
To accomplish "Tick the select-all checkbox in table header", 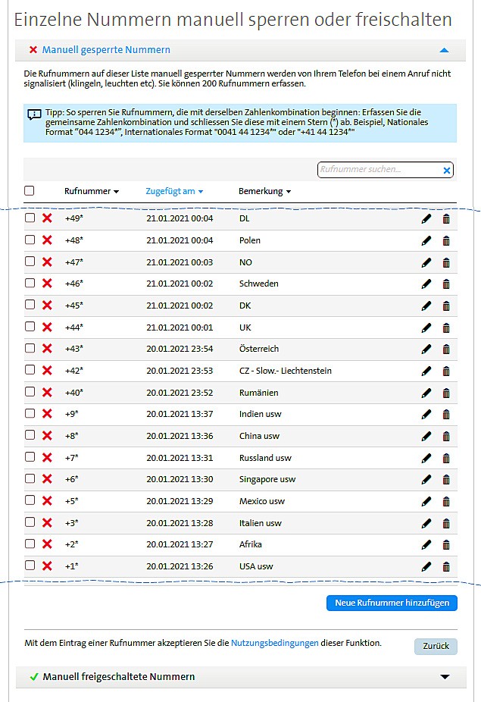I will click(x=30, y=191).
